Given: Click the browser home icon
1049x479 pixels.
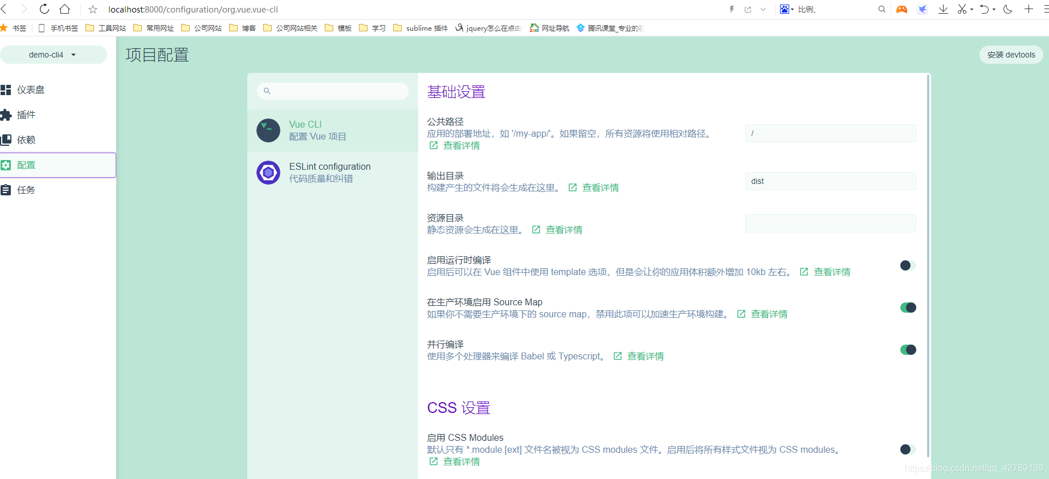Looking at the screenshot, I should click(65, 9).
